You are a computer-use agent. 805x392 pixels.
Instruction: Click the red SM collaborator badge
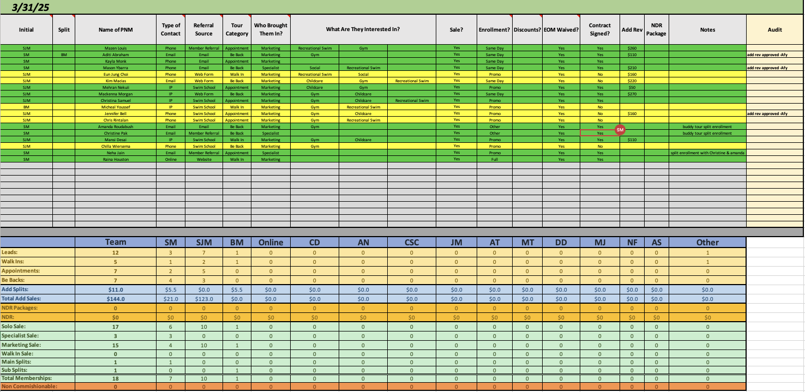click(620, 130)
